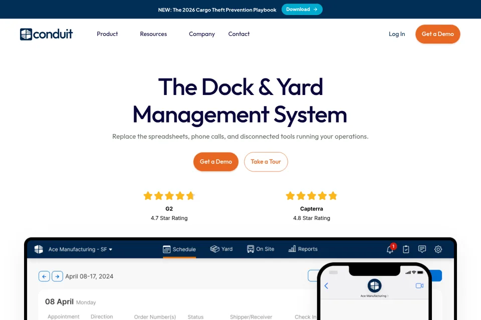
Task: Open the Company menu
Action: 202,34
